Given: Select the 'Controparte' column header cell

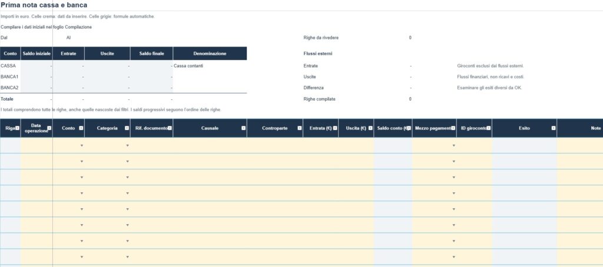Looking at the screenshot, I should (275, 128).
